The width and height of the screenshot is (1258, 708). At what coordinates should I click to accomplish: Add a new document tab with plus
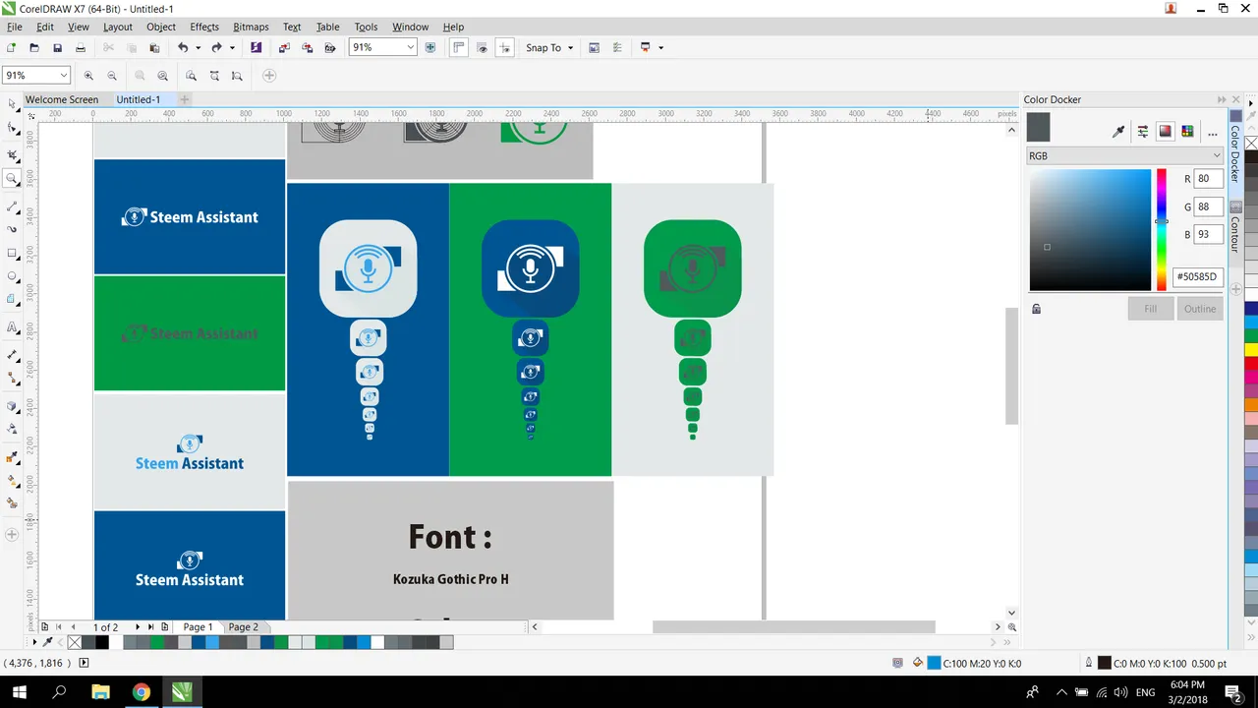tap(184, 99)
